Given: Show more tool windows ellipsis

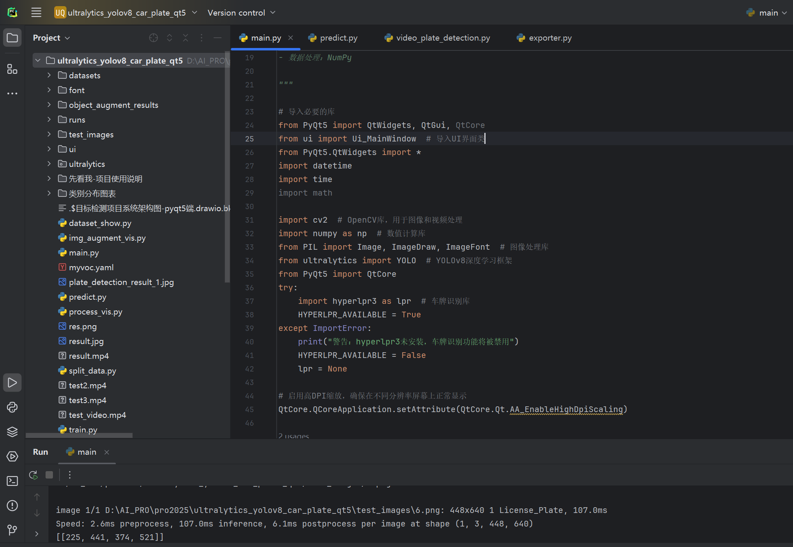Looking at the screenshot, I should (12, 93).
